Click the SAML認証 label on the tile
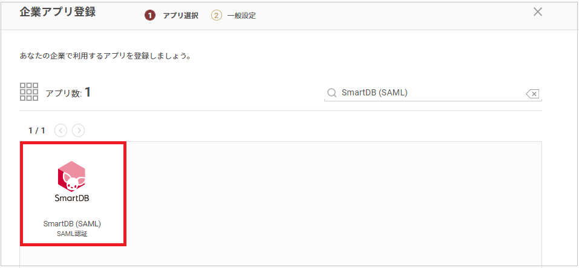 tap(72, 234)
